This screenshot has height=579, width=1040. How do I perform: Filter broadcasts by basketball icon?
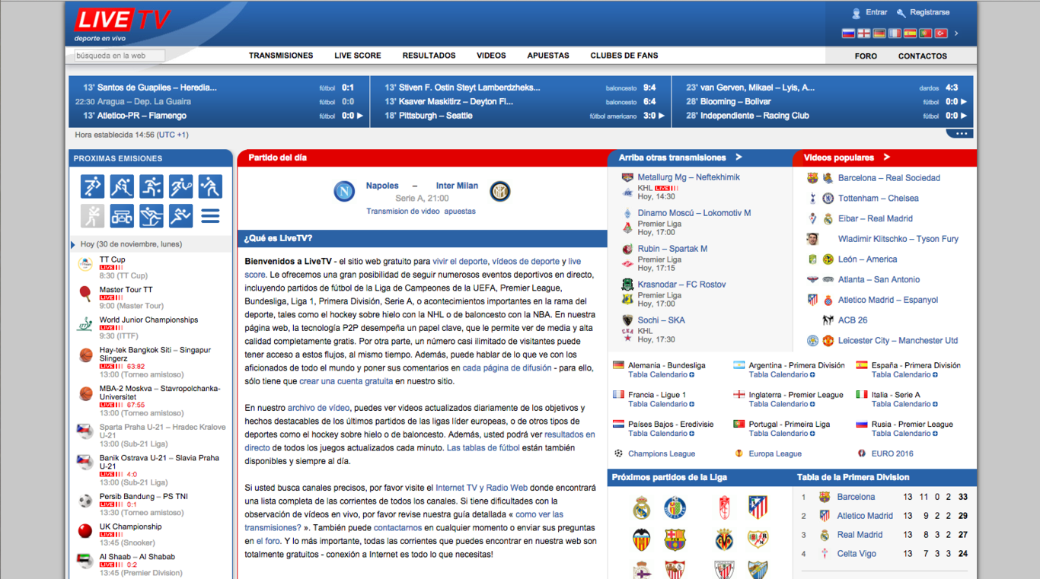152,186
